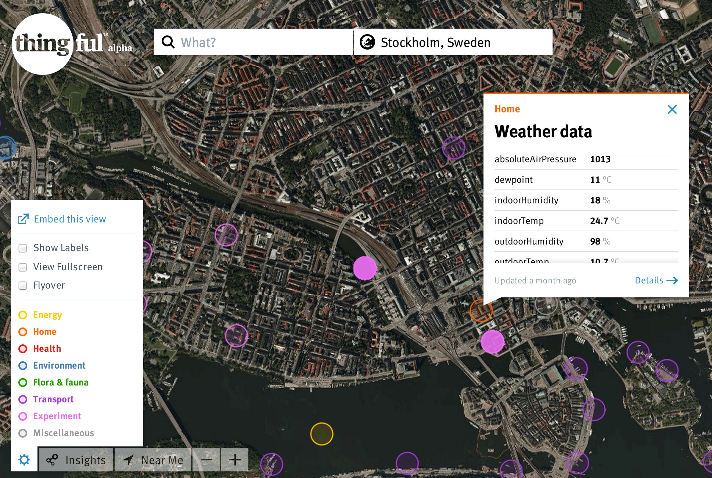
Task: Toggle the Home category filter
Action: click(x=37, y=332)
